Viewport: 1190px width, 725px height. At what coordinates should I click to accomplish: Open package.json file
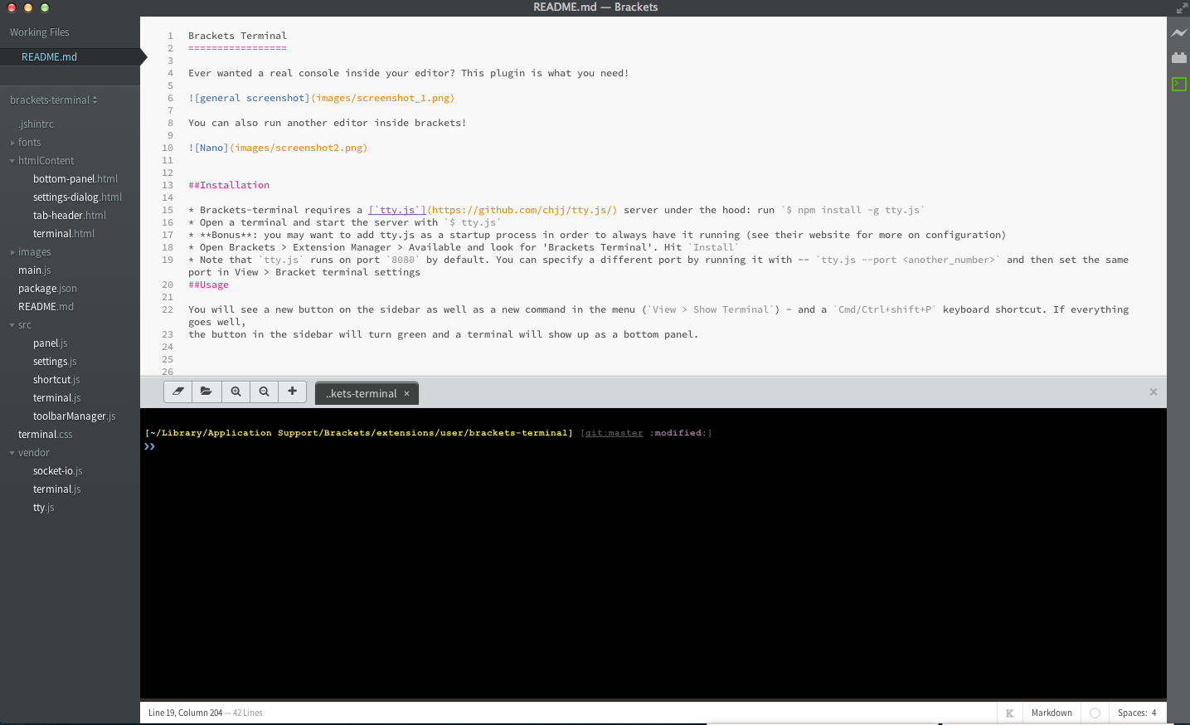(x=47, y=289)
